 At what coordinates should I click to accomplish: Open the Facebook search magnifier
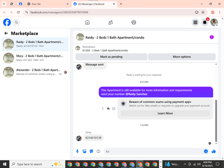[16, 22]
